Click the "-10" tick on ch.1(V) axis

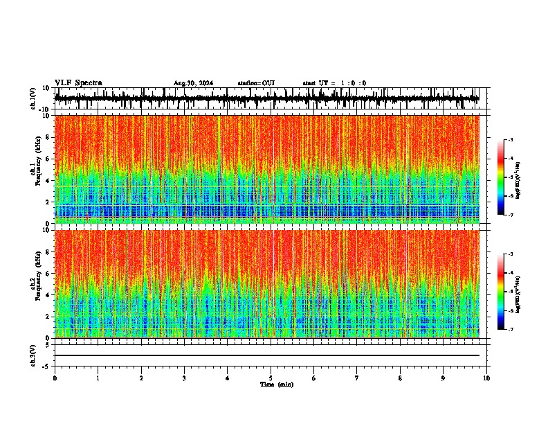click(x=44, y=109)
